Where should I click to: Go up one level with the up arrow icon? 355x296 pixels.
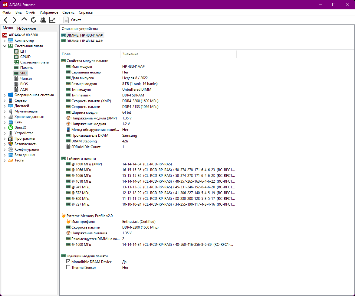[24, 20]
